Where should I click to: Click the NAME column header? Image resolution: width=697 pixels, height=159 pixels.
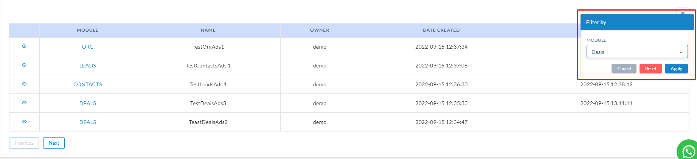click(x=208, y=30)
